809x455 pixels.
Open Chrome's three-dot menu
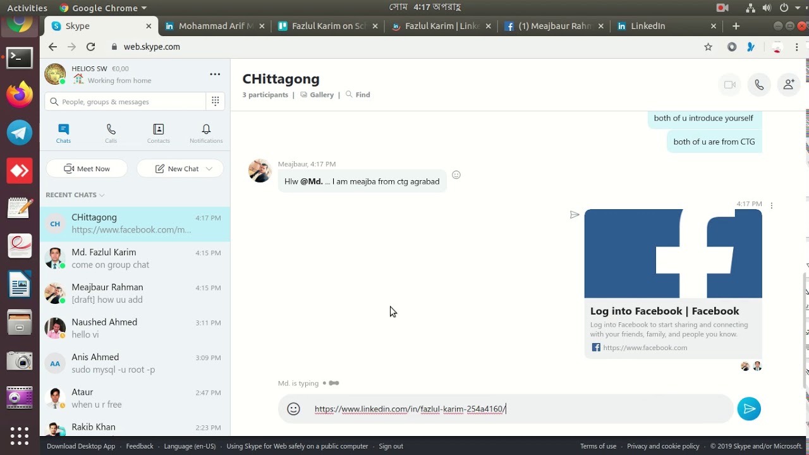(x=797, y=47)
